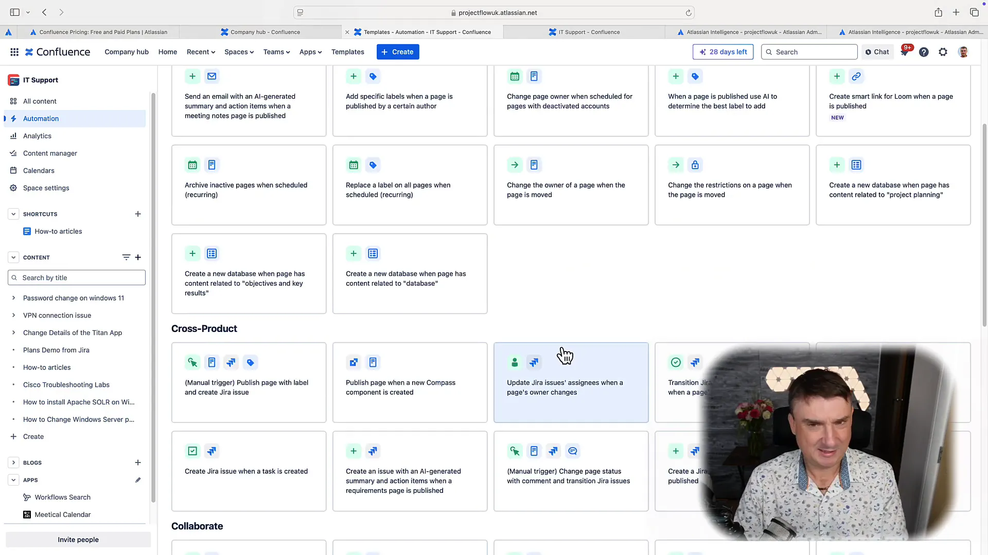Open a new browser tab with plus

point(956,12)
